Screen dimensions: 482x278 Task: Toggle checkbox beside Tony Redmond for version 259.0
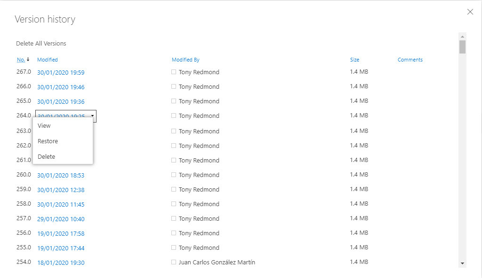(x=174, y=189)
